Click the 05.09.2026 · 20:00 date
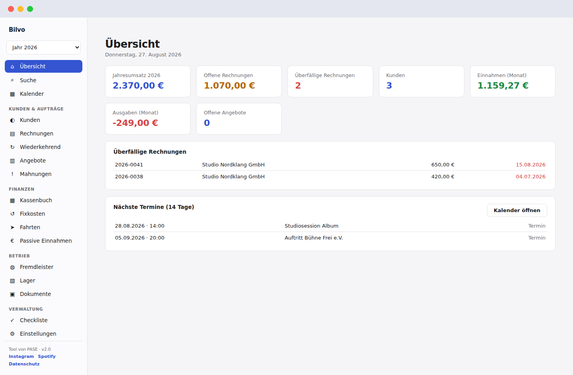This screenshot has height=375, width=573. 140,238
